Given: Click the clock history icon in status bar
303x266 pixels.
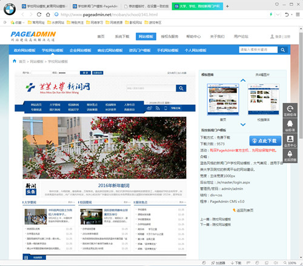Looking at the screenshot, I should click(204, 262).
